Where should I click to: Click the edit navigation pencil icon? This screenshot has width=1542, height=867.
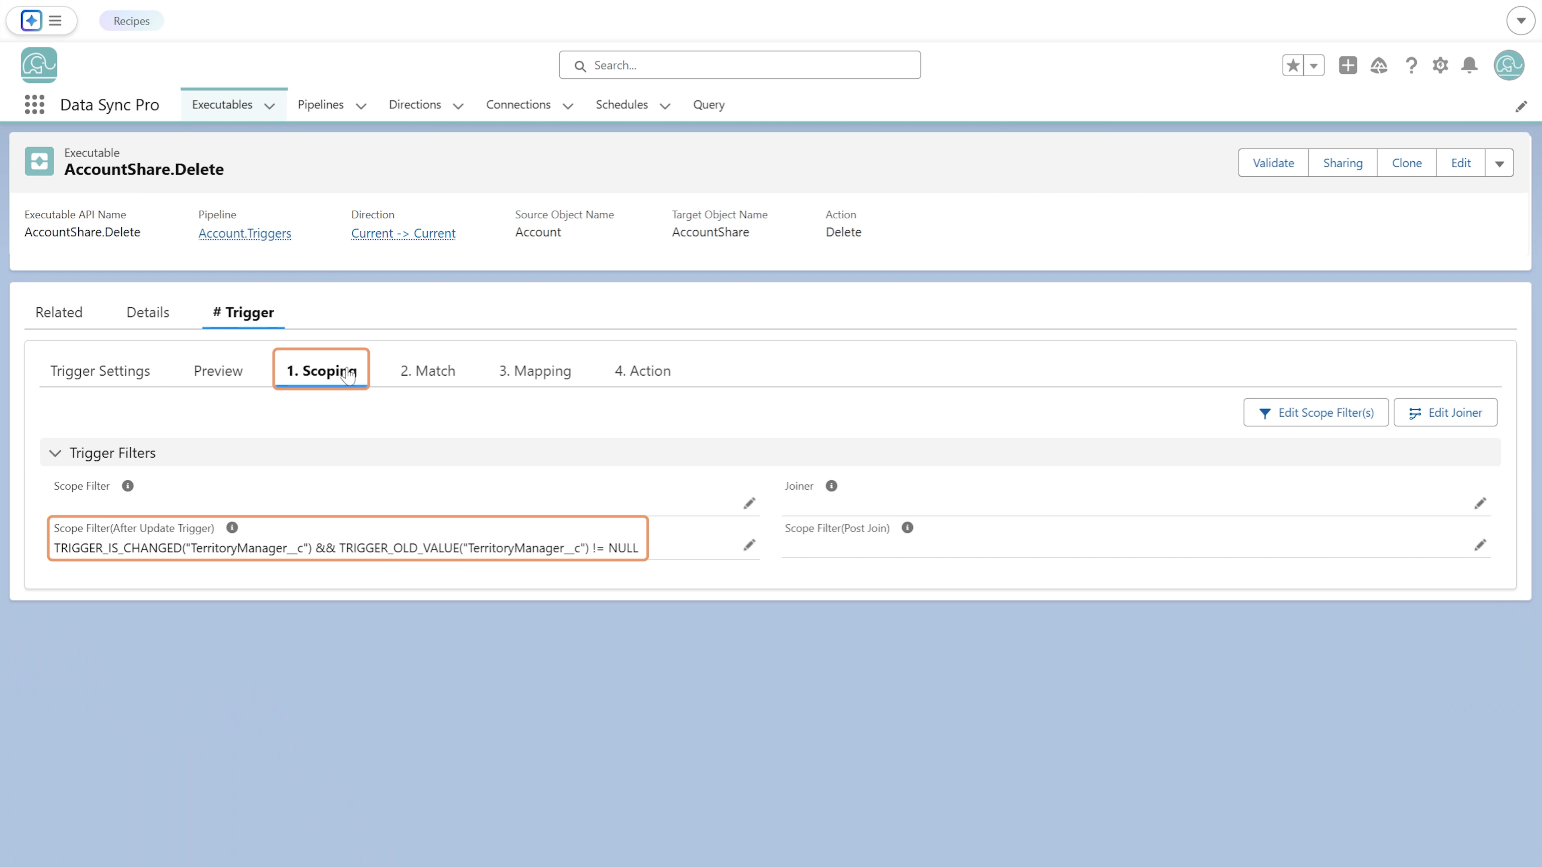1521,106
